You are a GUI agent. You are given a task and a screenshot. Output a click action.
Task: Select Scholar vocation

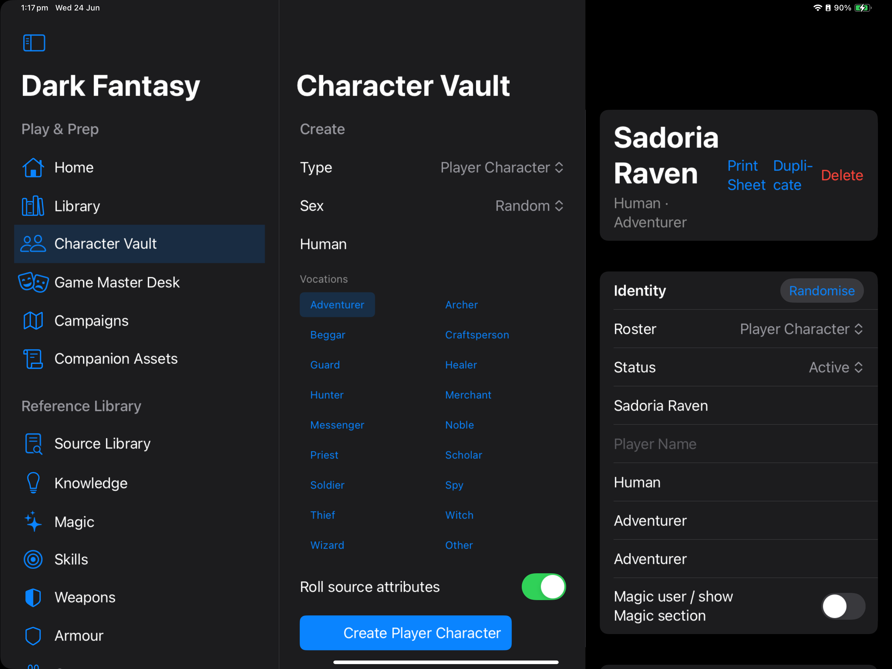coord(463,455)
